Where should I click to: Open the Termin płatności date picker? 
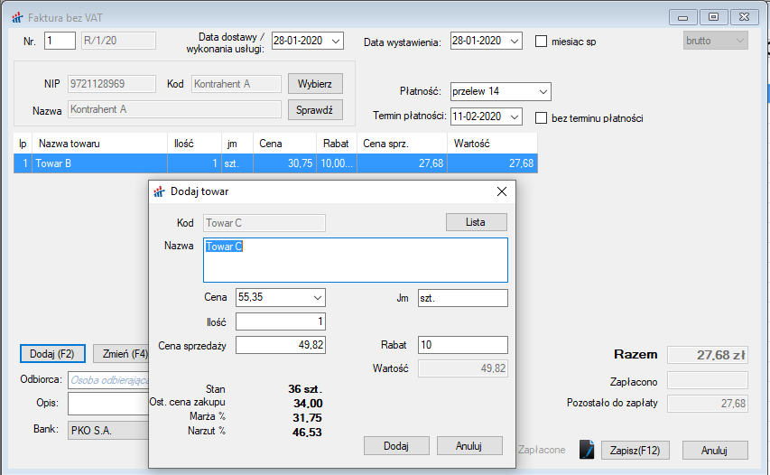pos(514,116)
